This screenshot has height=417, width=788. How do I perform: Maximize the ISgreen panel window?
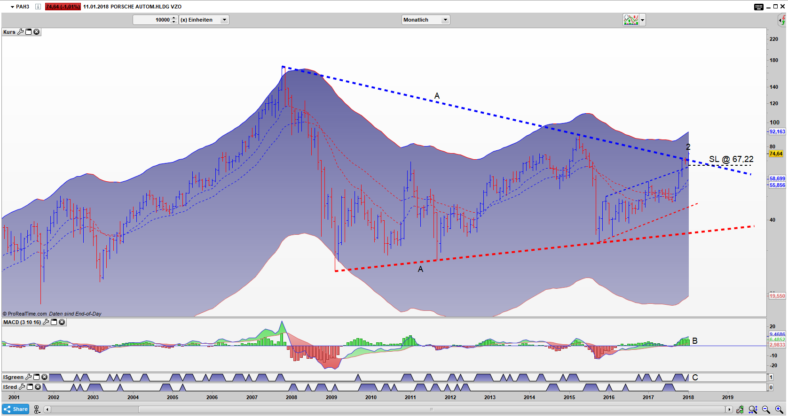(x=37, y=377)
